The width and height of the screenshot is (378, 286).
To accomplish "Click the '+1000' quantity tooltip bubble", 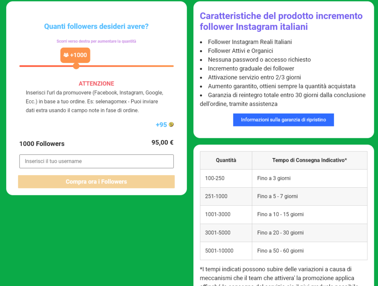I will (75, 55).
